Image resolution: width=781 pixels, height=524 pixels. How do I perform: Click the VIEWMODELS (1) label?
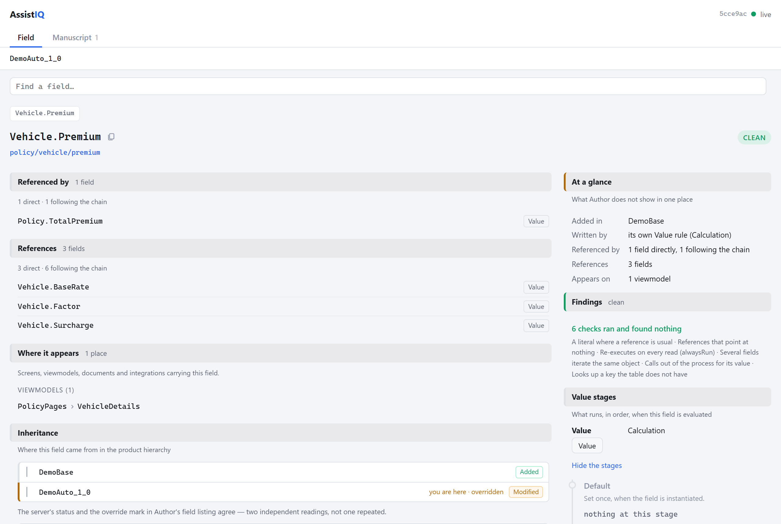coord(46,390)
